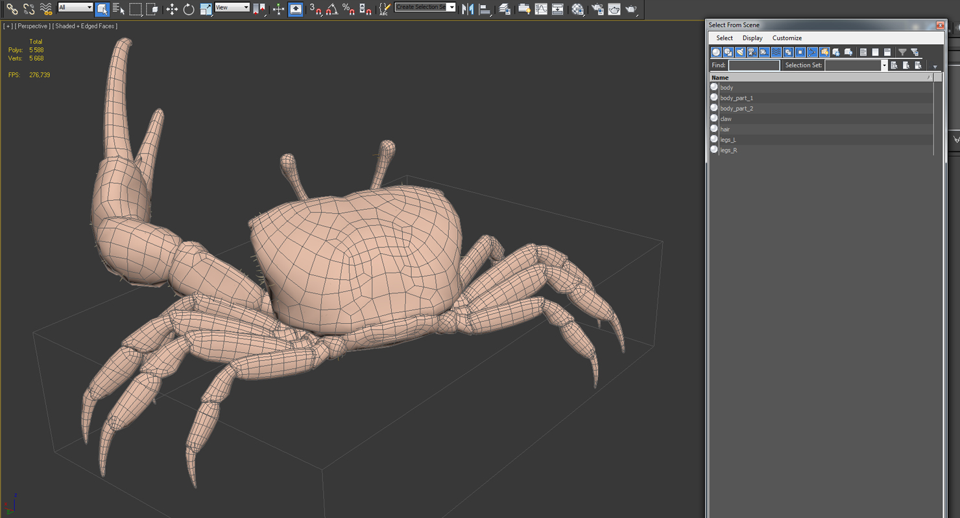Image resolution: width=960 pixels, height=518 pixels.
Task: Toggle Display Cameras filter button
Action: 752,52
